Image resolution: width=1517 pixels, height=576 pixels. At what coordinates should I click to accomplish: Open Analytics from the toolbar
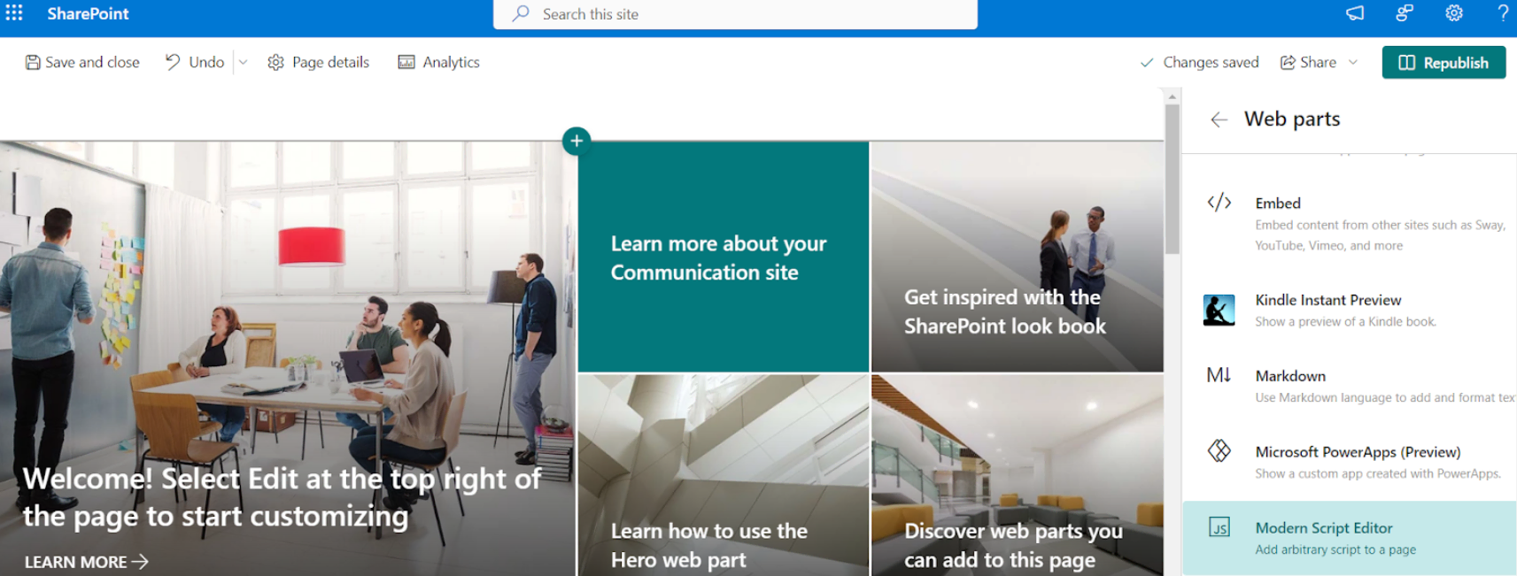(x=438, y=62)
